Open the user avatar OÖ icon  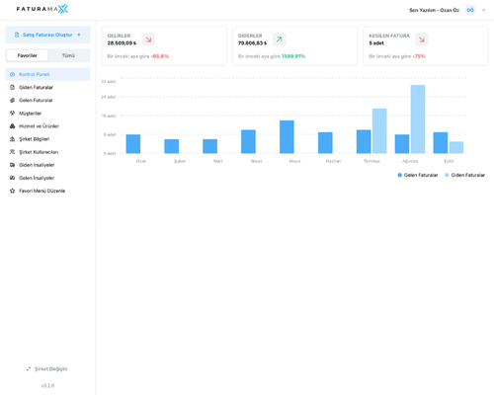[x=470, y=10]
